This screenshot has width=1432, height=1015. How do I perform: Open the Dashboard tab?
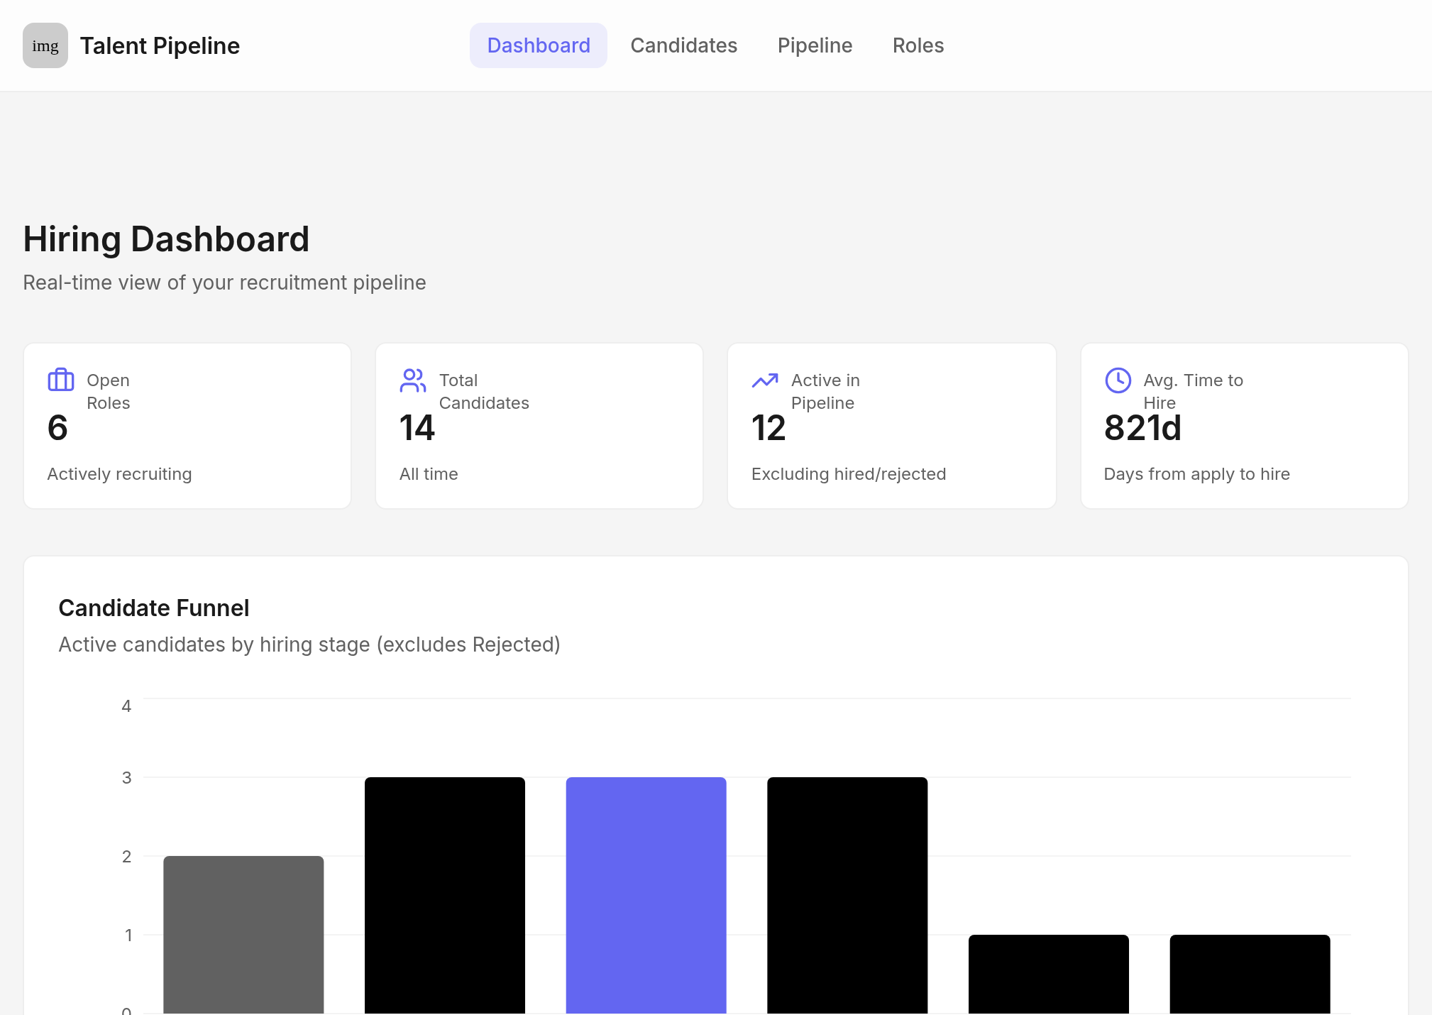click(539, 45)
